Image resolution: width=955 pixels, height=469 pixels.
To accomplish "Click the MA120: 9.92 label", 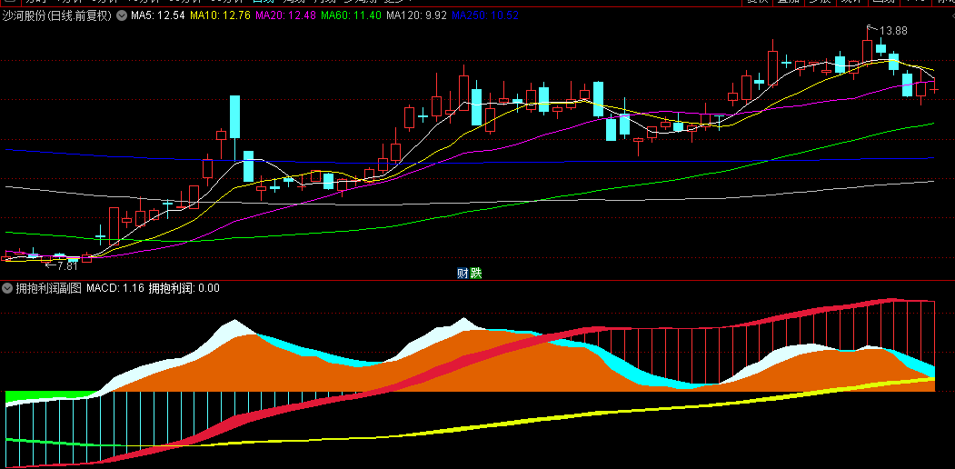I will [416, 15].
